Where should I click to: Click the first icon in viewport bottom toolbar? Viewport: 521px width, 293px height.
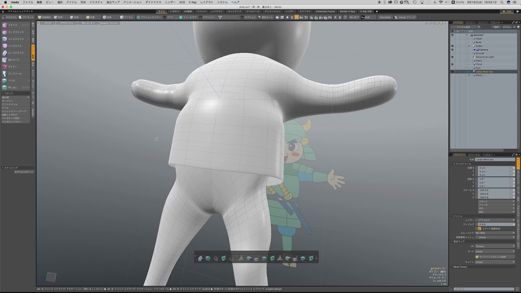click(200, 258)
